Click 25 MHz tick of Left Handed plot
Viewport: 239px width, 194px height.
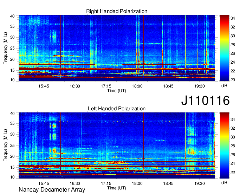[x=12, y=145]
